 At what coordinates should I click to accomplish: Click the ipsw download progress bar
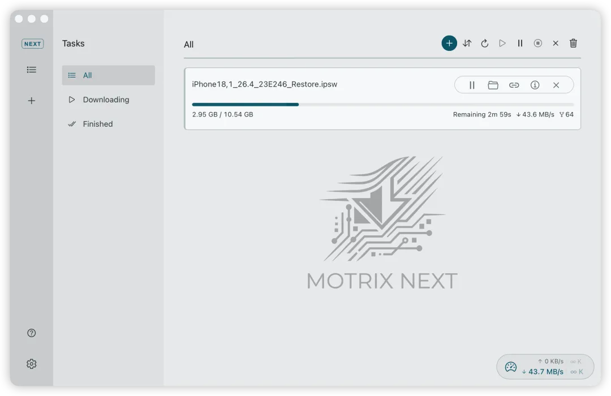point(382,105)
